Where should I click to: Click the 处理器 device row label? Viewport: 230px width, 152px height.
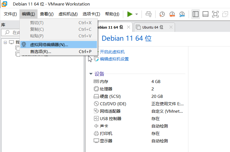106,89
